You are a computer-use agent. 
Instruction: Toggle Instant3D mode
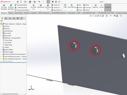coord(108,7)
